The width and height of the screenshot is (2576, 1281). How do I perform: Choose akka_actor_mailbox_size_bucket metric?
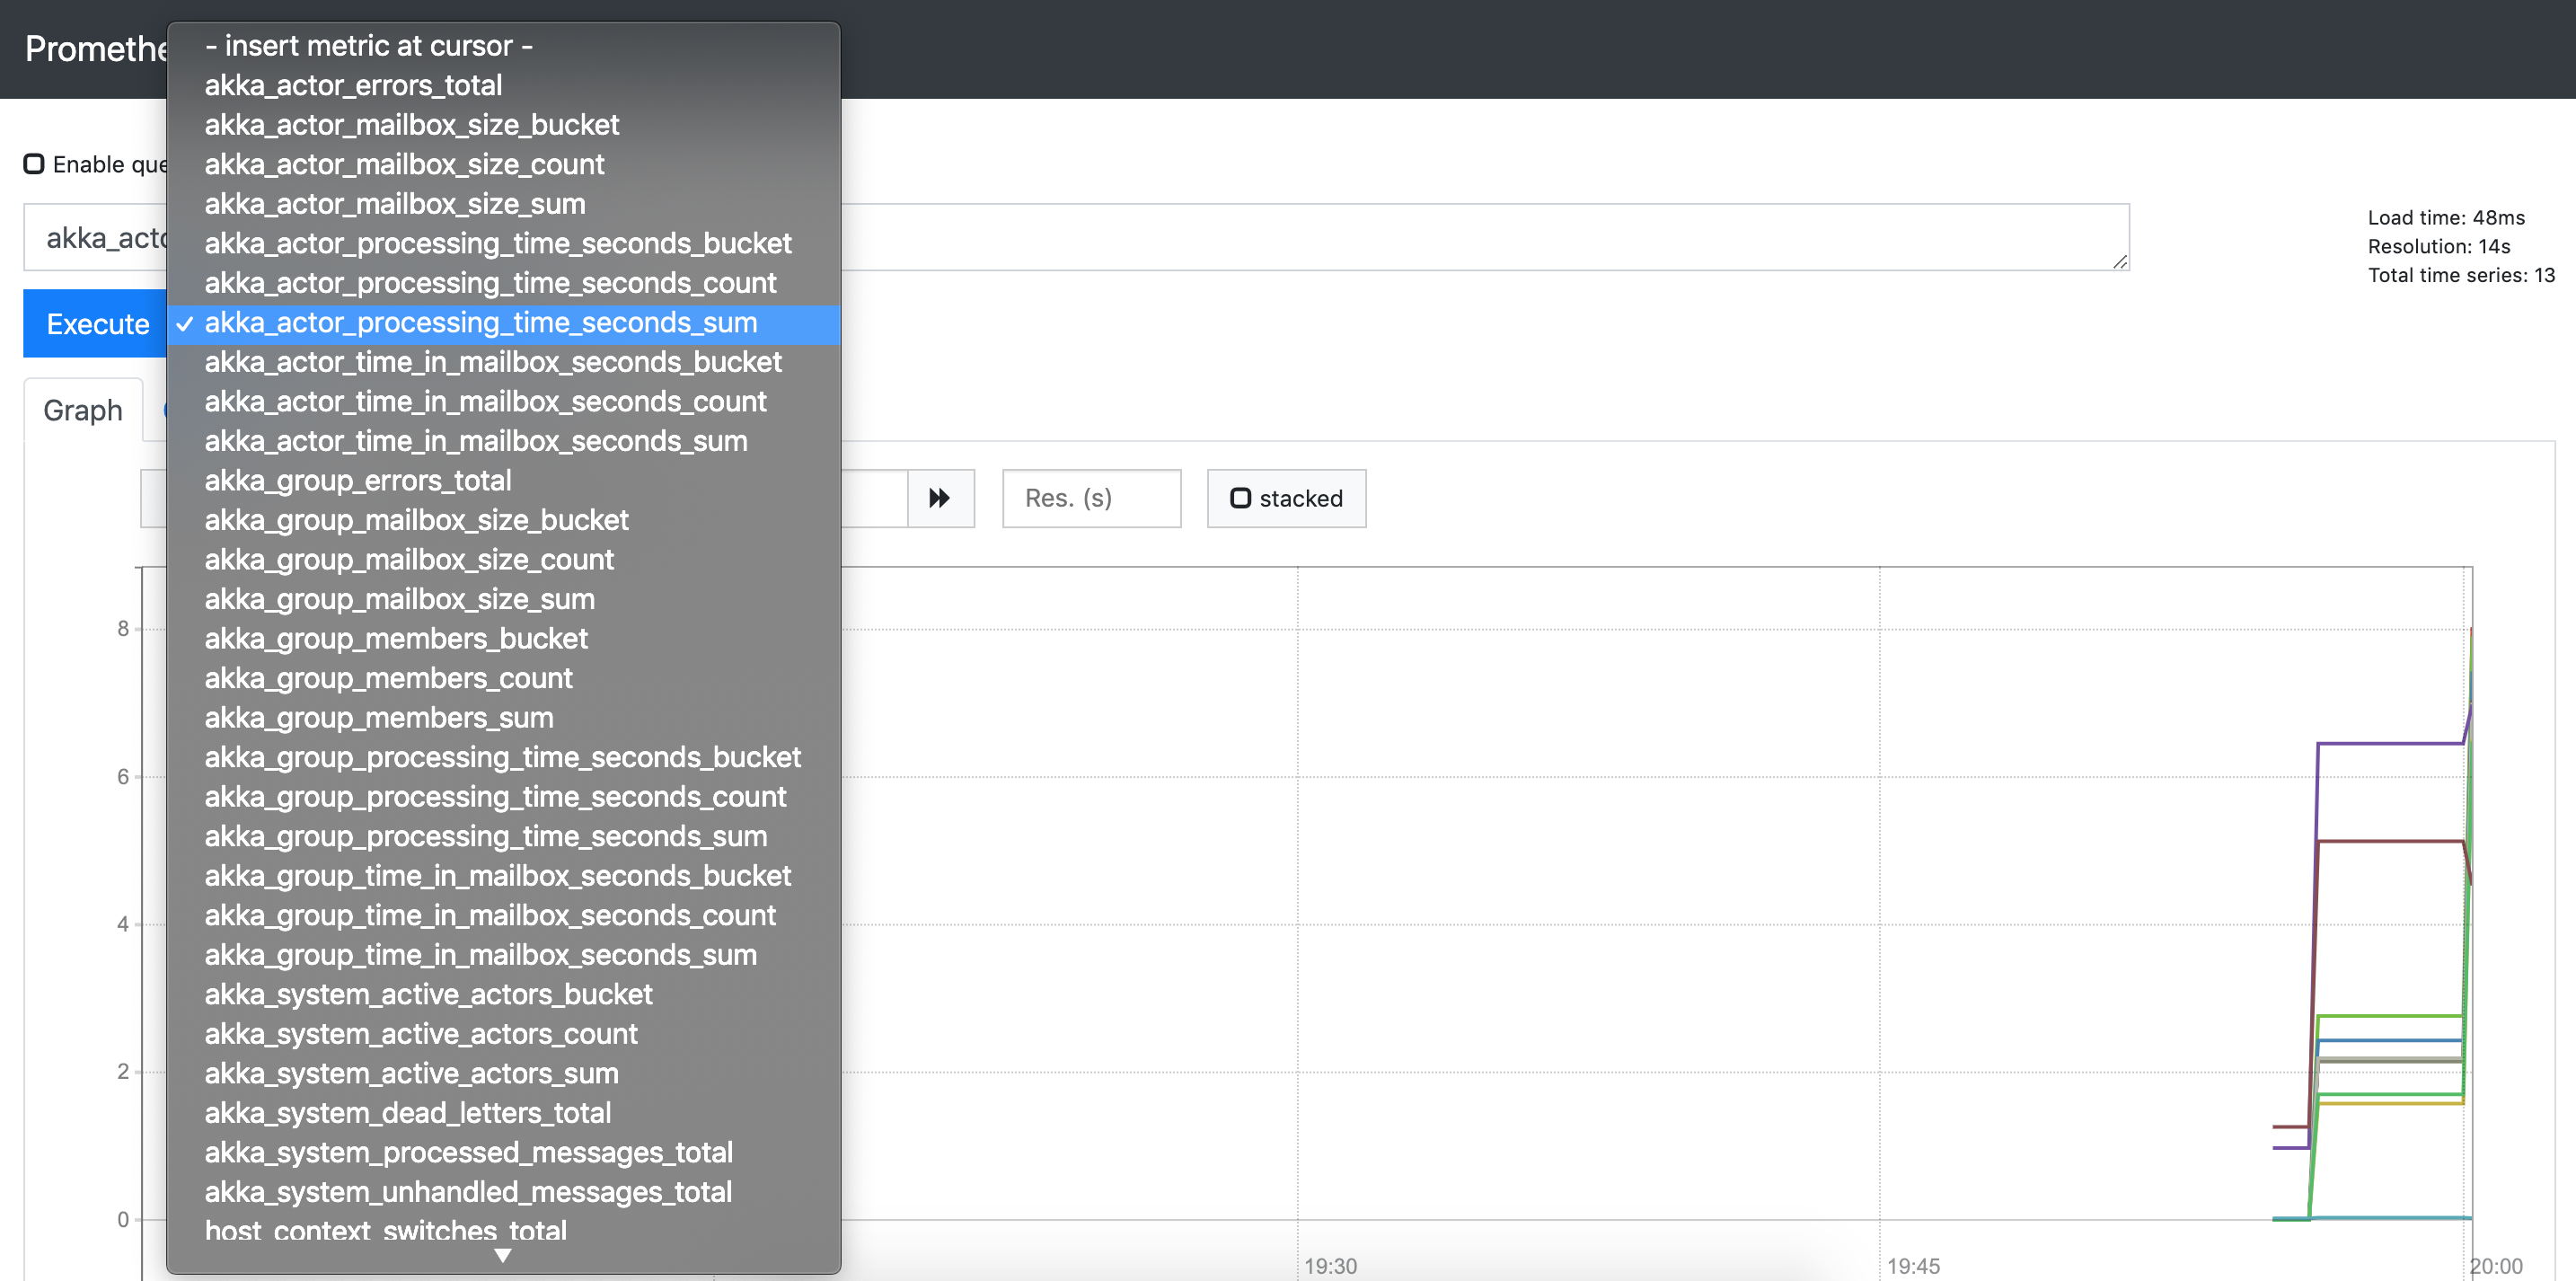point(412,125)
